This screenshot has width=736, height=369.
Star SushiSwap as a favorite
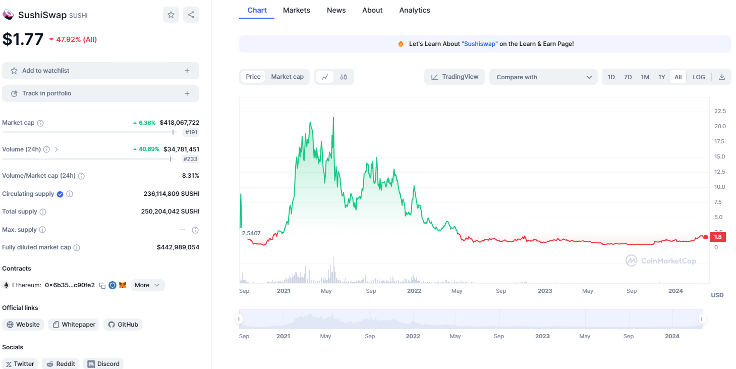(x=171, y=15)
